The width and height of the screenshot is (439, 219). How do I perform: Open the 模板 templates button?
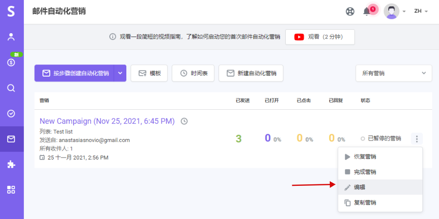pos(149,73)
